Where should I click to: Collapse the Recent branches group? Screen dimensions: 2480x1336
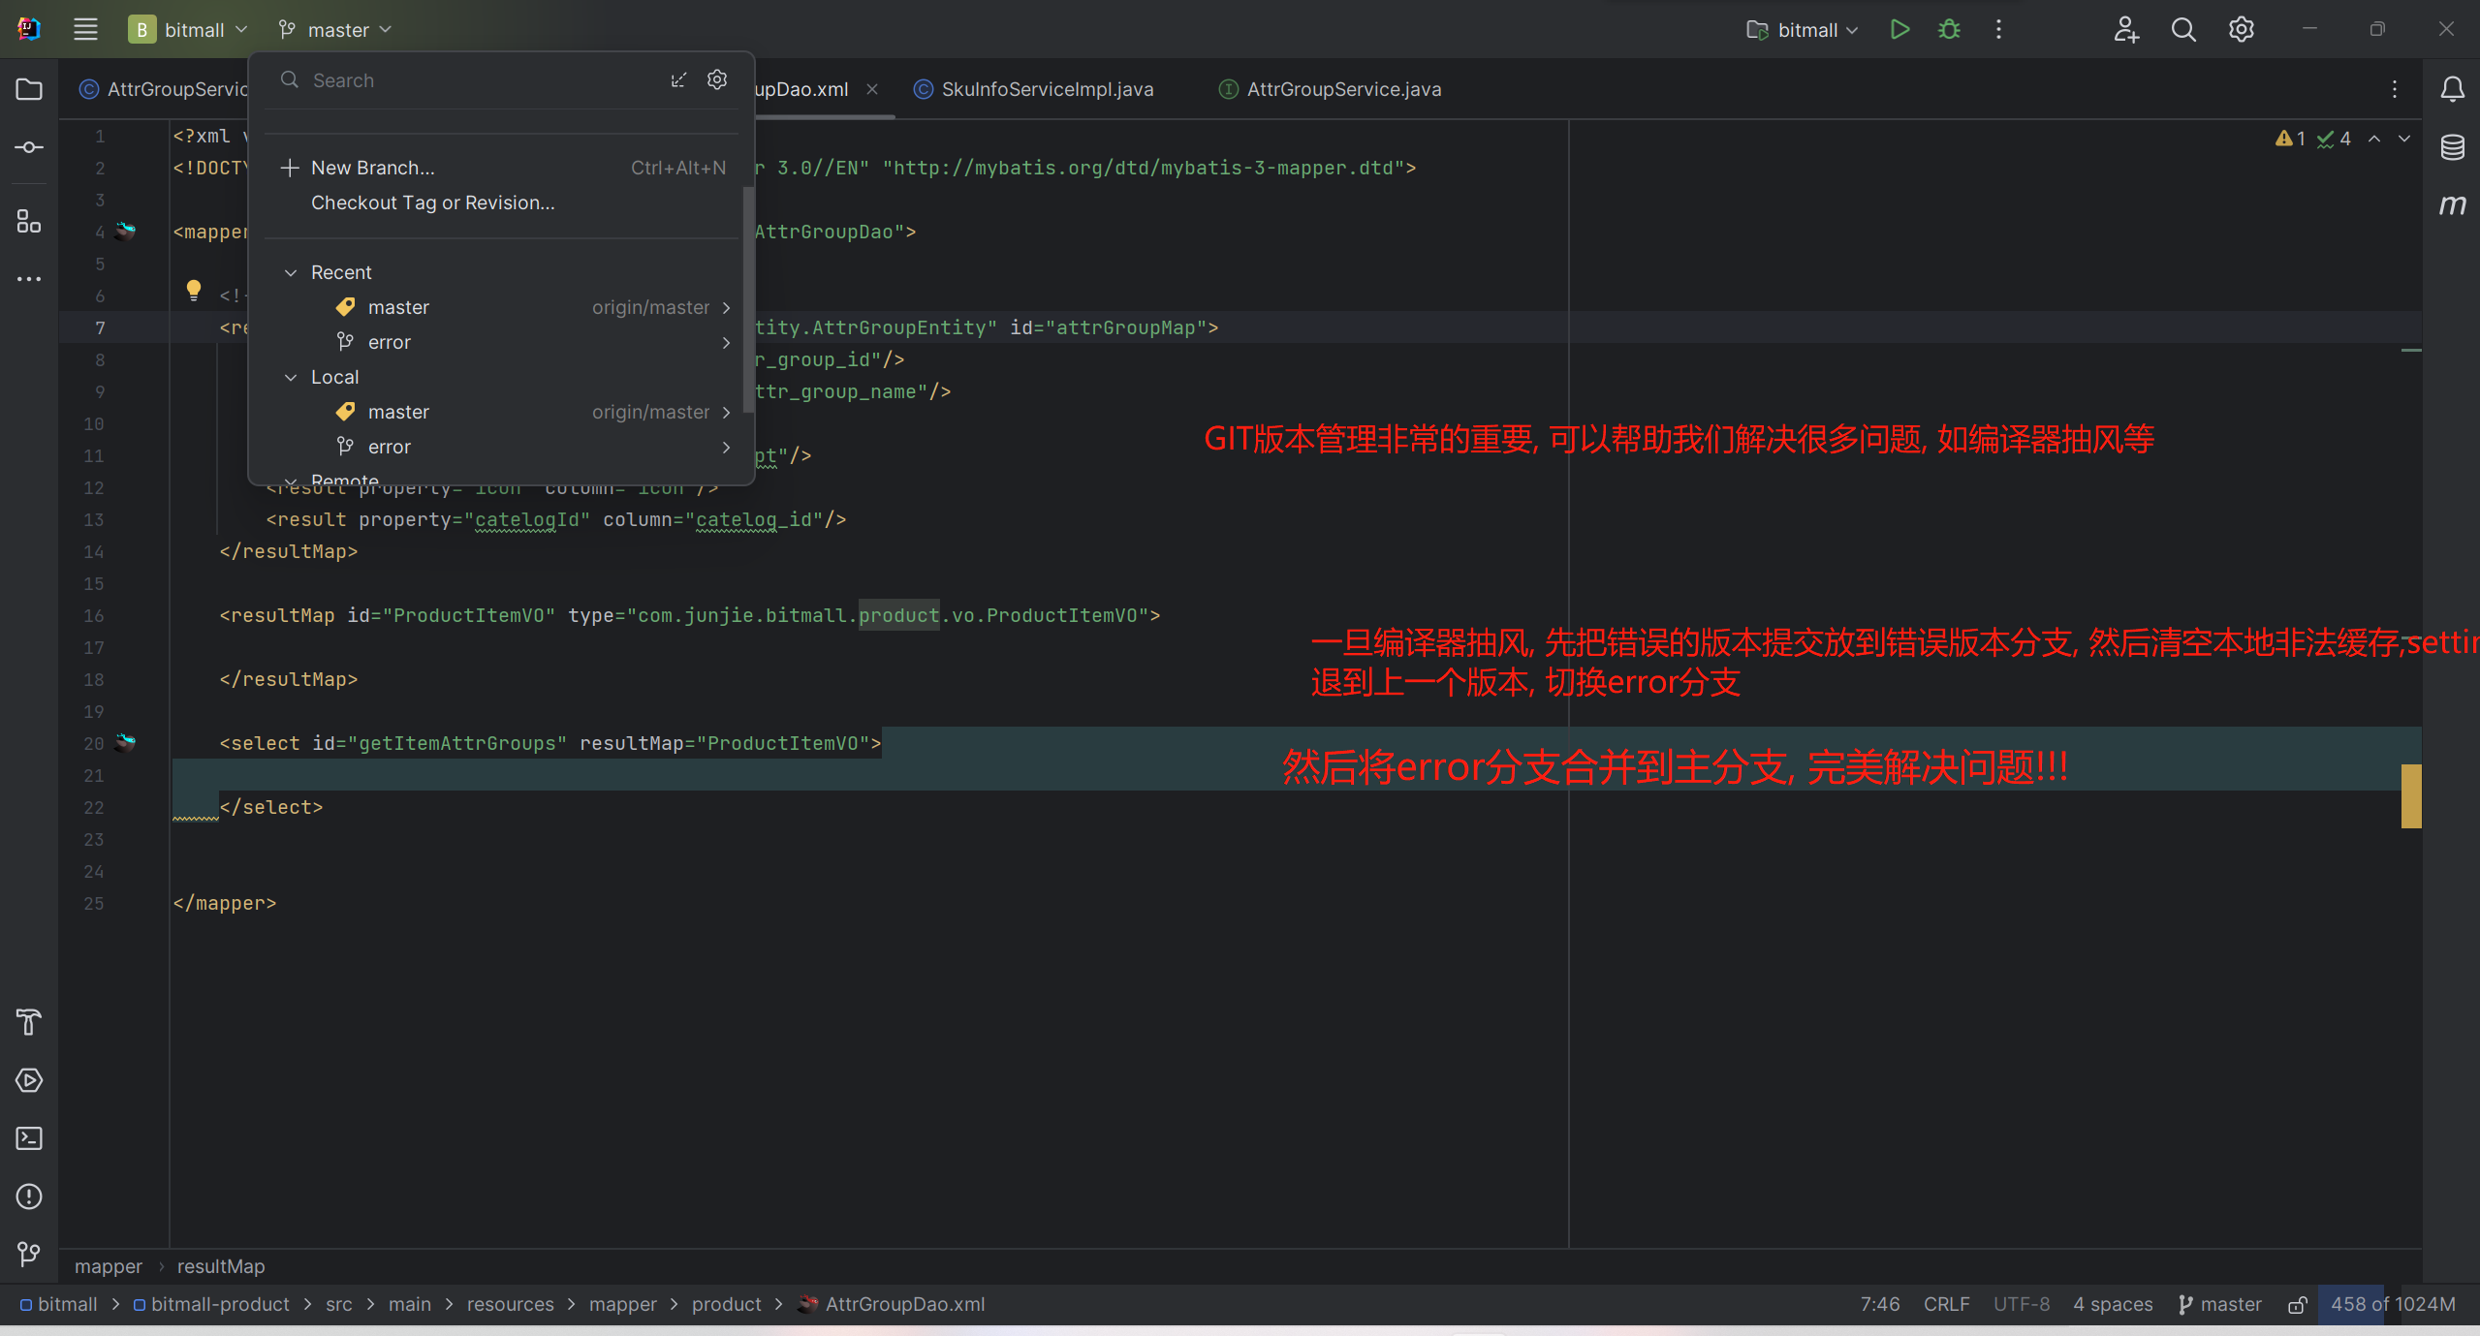click(x=291, y=272)
